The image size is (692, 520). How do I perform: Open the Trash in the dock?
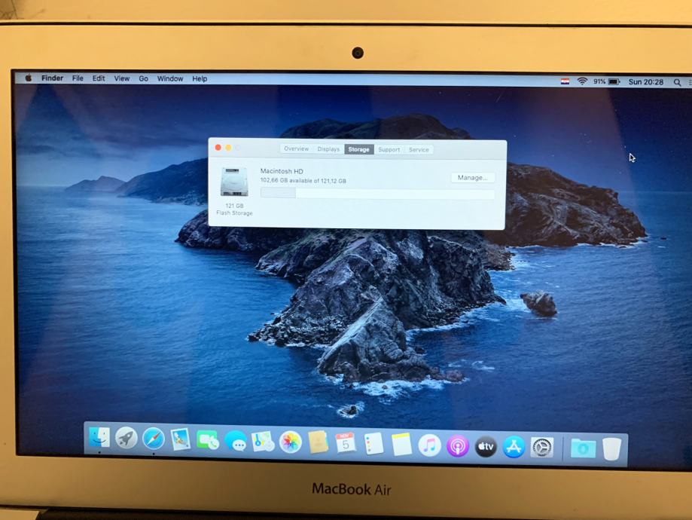[612, 449]
